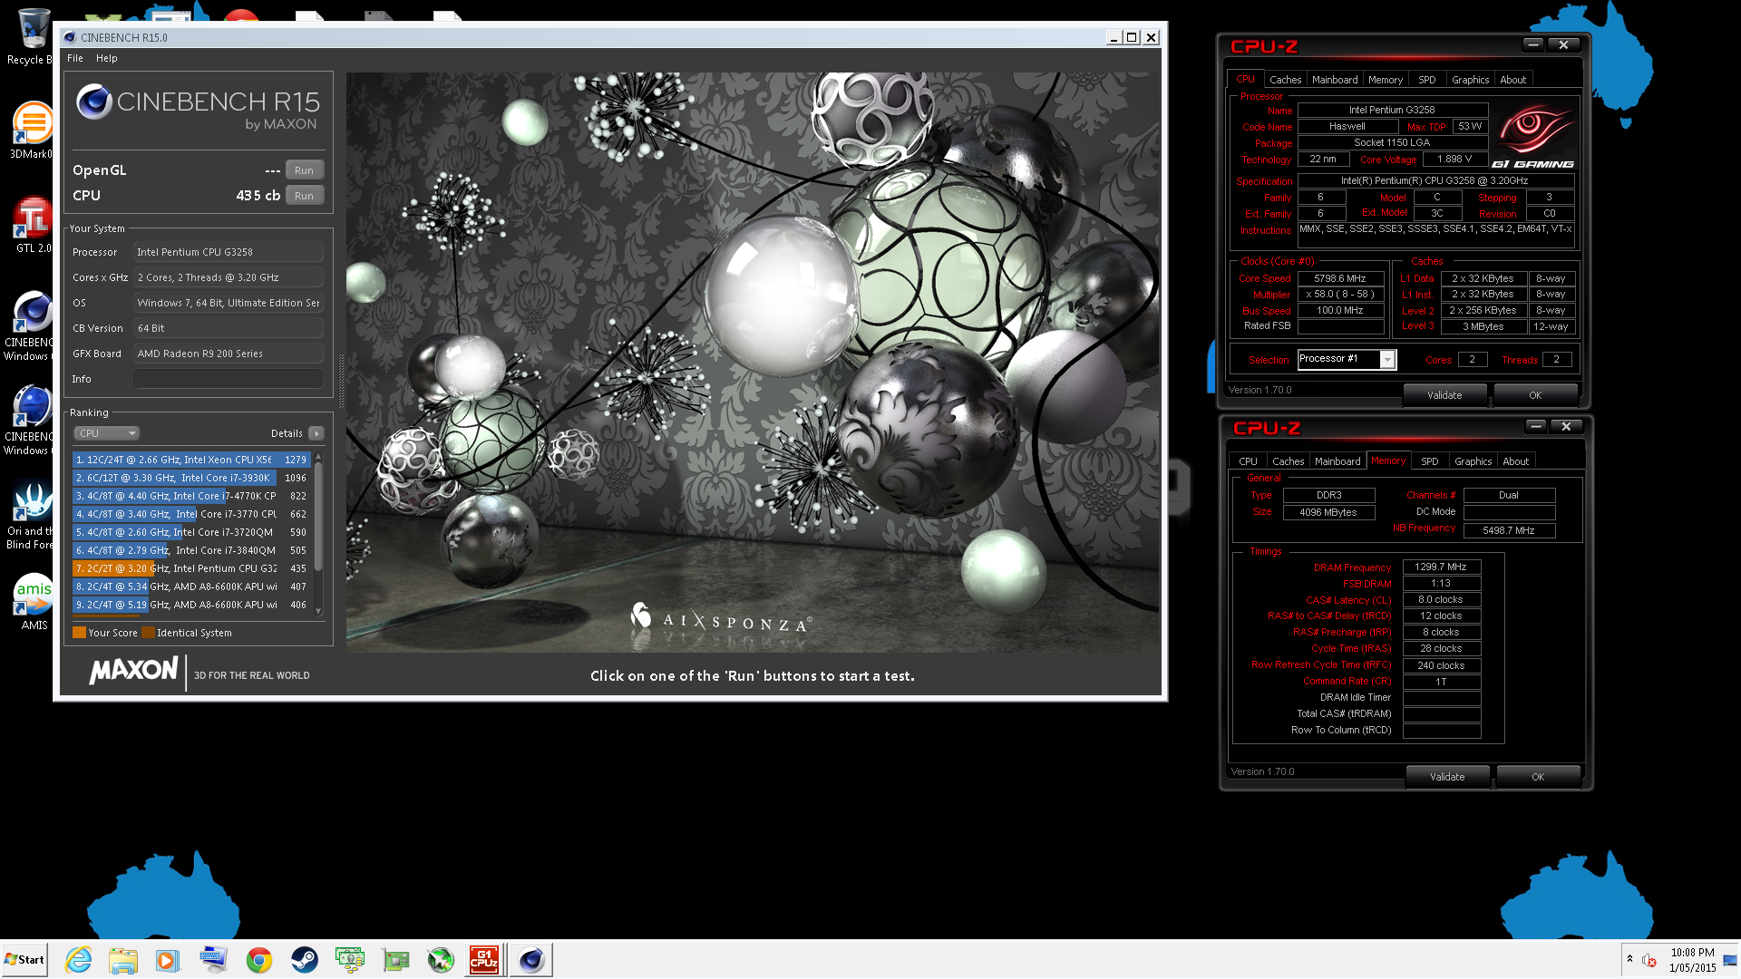Switch to Memory tab in top CPU-Z window
1741x979 pixels.
[x=1386, y=80]
